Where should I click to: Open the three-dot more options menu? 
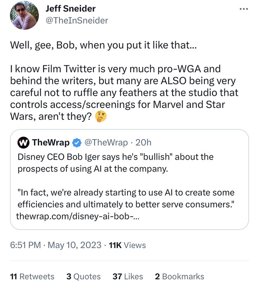pyautogui.click(x=244, y=9)
